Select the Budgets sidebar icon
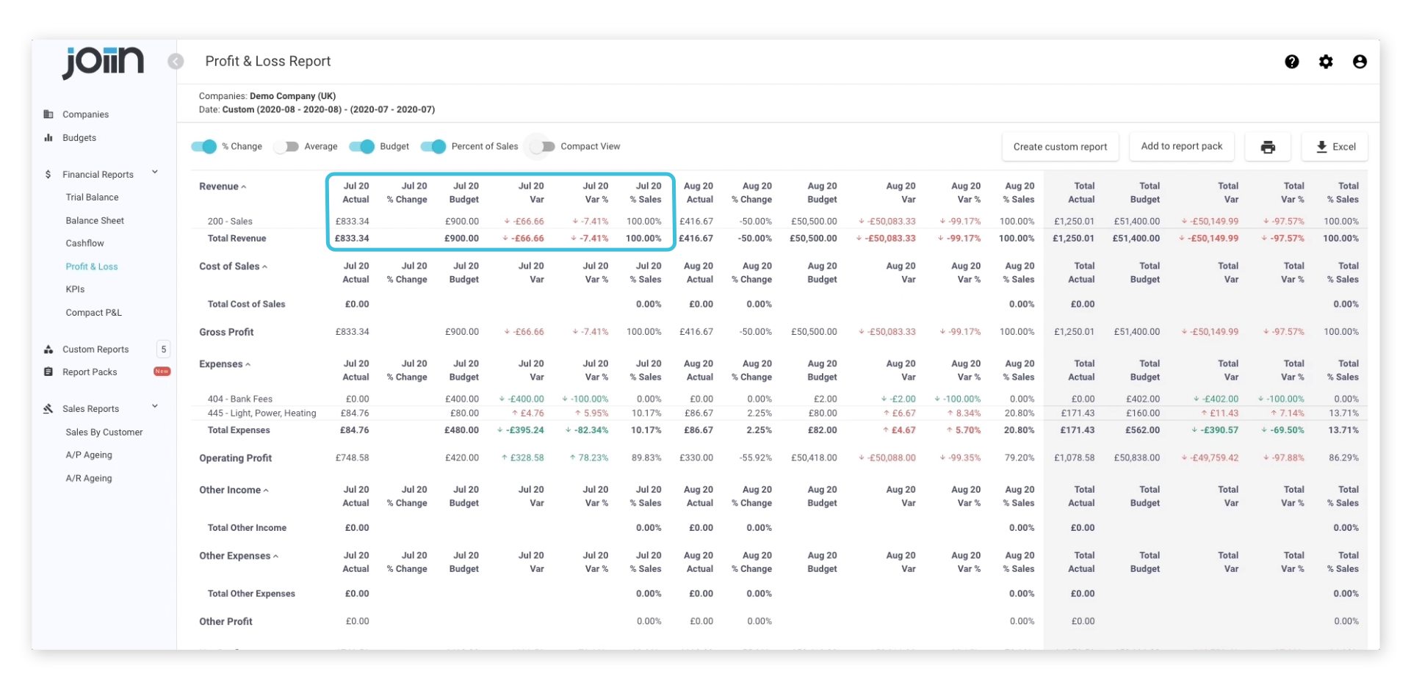Image resolution: width=1411 pixels, height=688 pixels. click(48, 138)
